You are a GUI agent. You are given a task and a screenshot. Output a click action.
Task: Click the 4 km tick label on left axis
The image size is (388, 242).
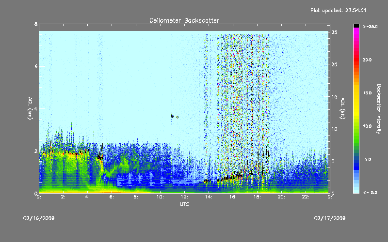(x=36, y=108)
